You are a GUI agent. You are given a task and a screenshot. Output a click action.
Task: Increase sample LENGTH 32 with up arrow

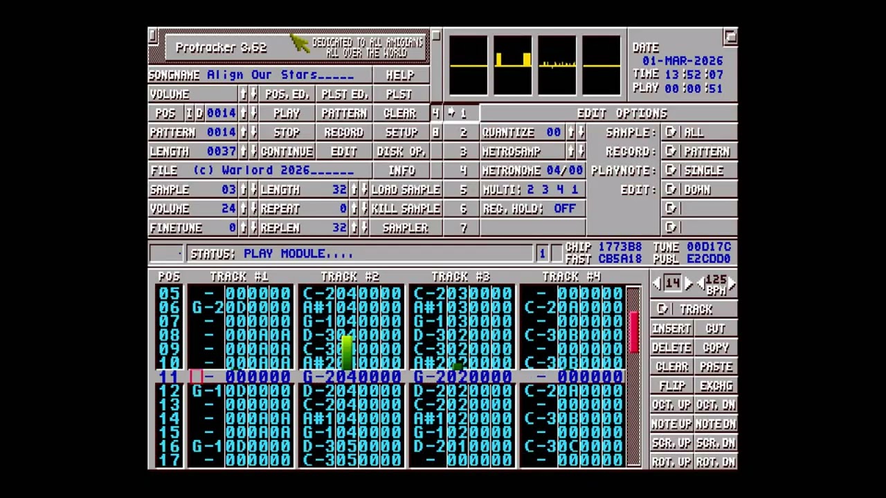[x=354, y=190]
